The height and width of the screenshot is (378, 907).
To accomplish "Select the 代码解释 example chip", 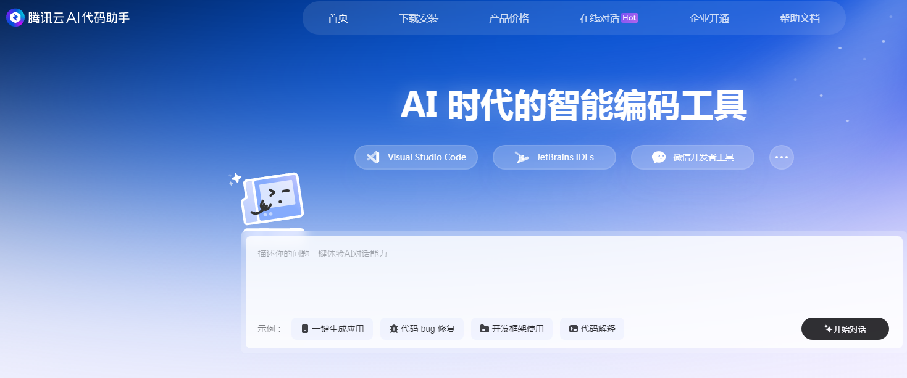I will coord(591,328).
